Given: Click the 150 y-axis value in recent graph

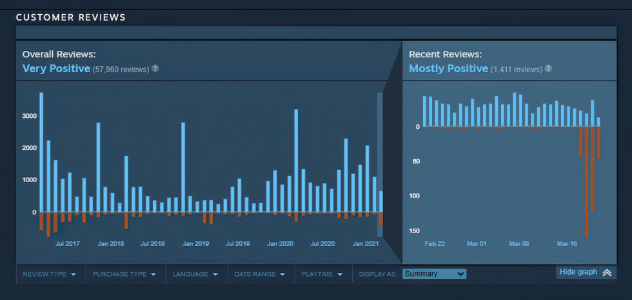Looking at the screenshot, I should click(x=414, y=231).
